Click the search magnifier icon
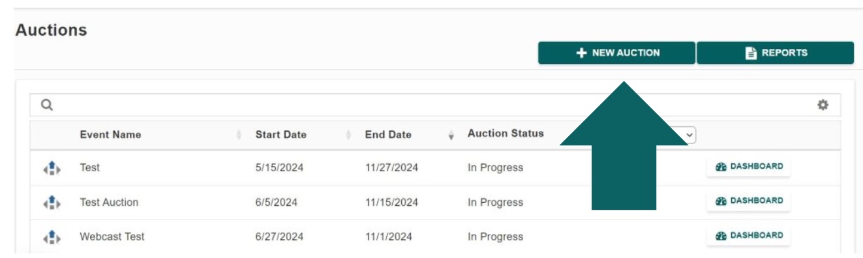This screenshot has height=258, width=863. (47, 105)
